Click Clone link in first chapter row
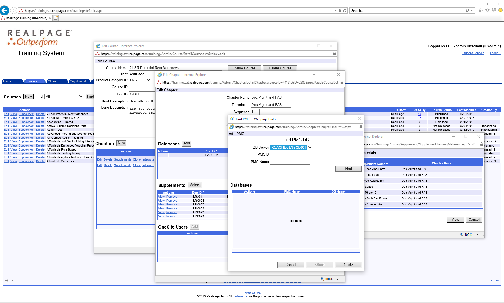Image resolution: width=504 pixels, height=303 pixels. tap(137, 159)
